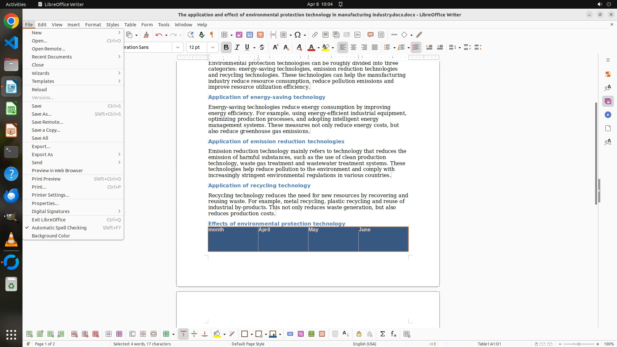Open the font name dropdown arrow
The image size is (617, 347).
coord(177,47)
